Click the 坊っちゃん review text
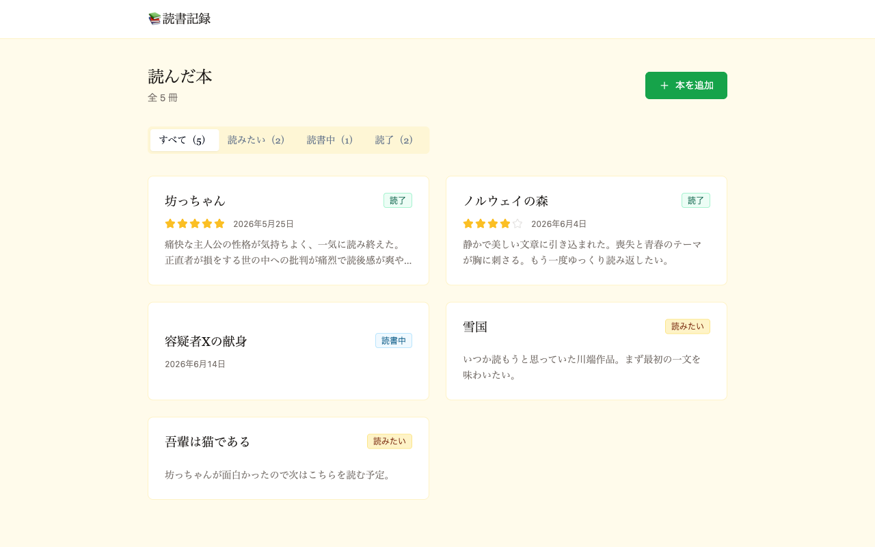The height and width of the screenshot is (547, 875). [288, 252]
